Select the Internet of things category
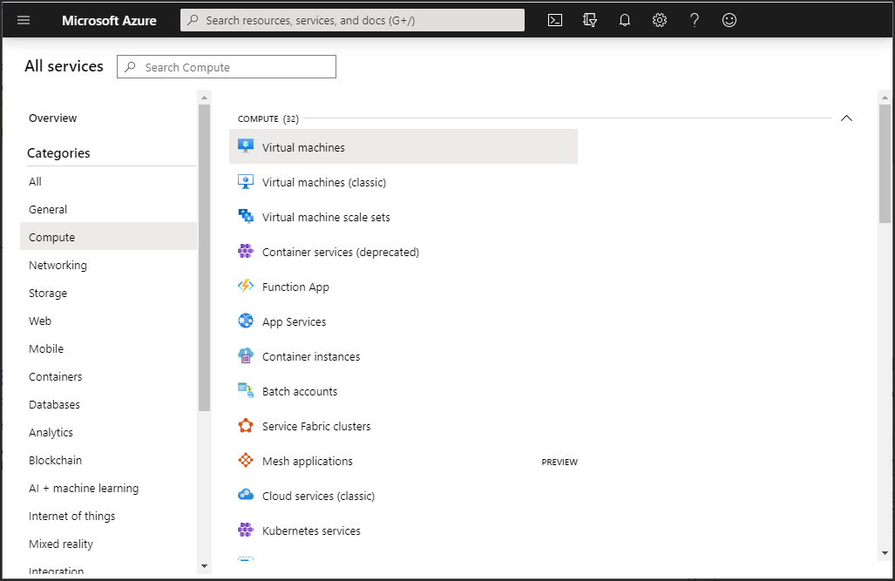This screenshot has width=895, height=581. coord(108,517)
